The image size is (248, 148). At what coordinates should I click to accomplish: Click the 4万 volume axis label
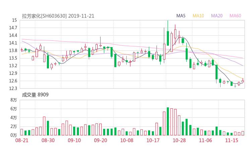point(14,118)
